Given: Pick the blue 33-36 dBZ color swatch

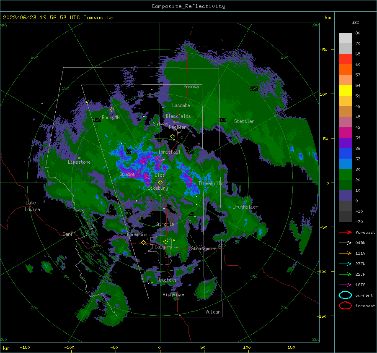Looking at the screenshot, I should tap(345, 153).
